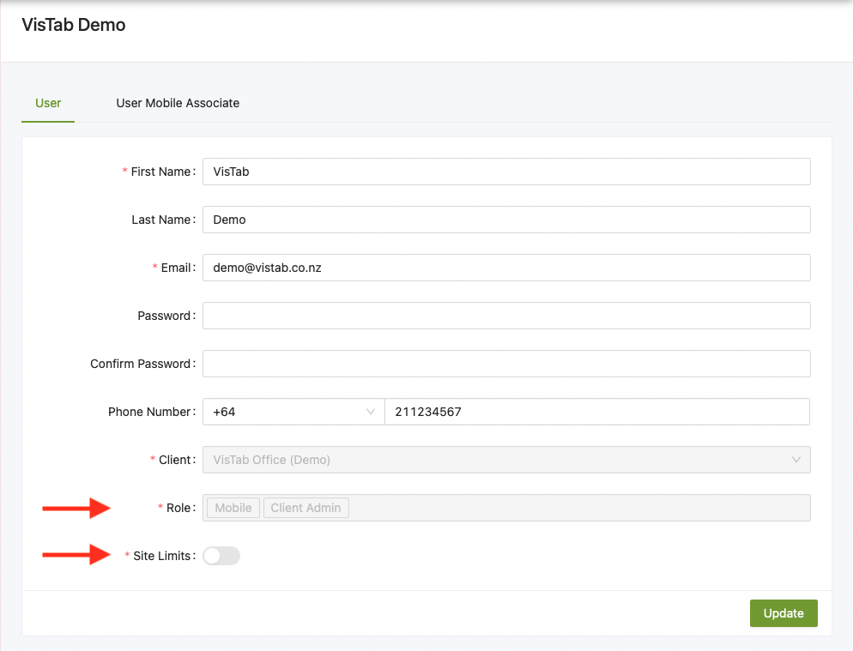Screen dimensions: 853x651
Task: Open the Role multi-select field
Action: coord(575,508)
